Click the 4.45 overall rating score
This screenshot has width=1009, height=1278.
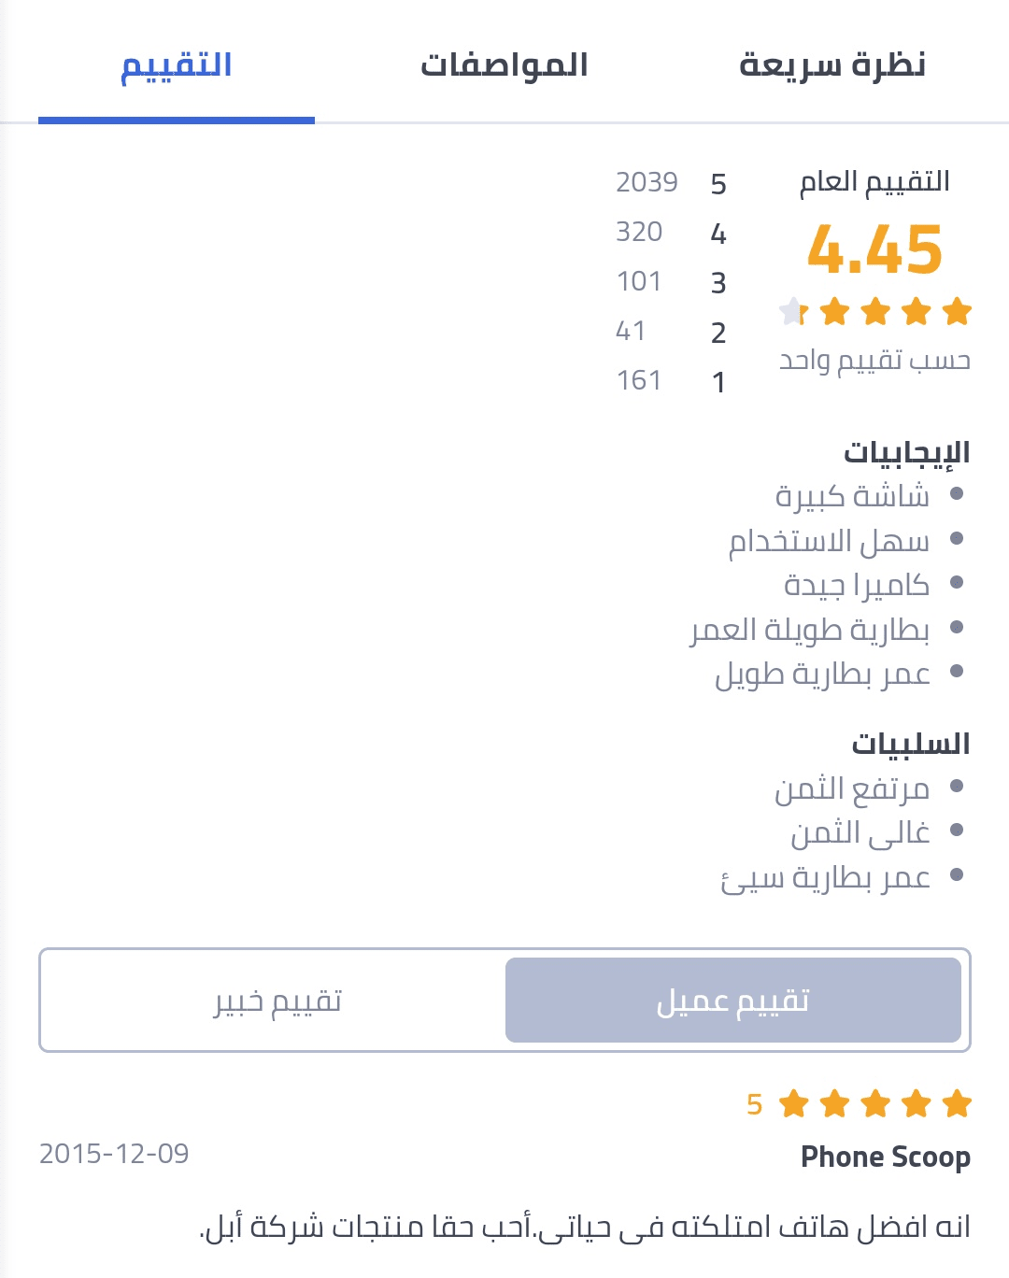[874, 249]
